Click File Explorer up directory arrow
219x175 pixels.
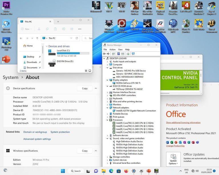coord(37,38)
